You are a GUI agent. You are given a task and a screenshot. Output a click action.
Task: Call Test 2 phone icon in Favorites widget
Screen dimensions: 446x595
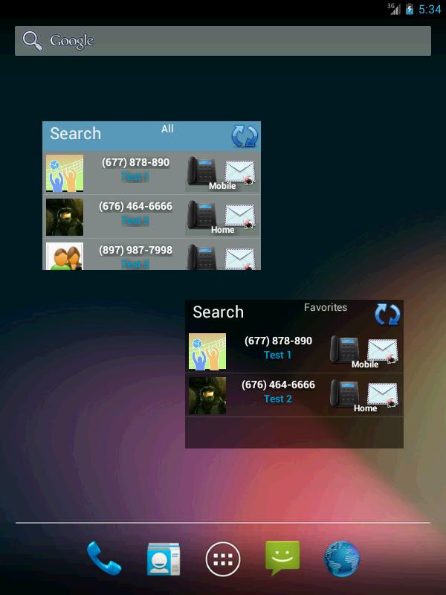coord(345,393)
